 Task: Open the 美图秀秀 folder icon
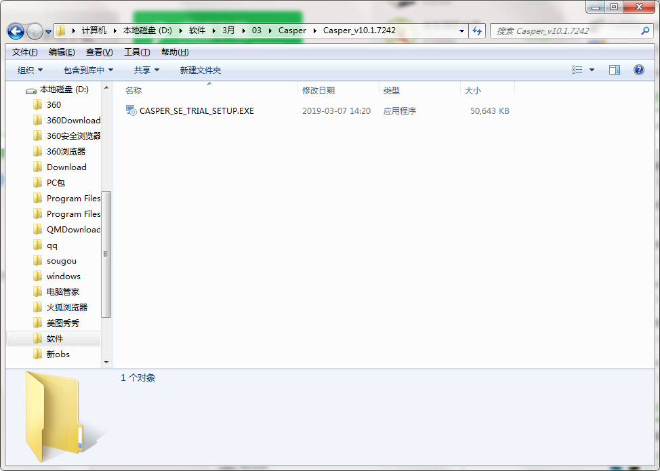click(37, 323)
